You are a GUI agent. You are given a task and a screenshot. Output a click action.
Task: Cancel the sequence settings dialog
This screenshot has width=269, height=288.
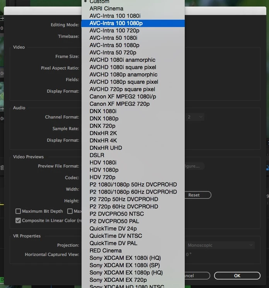point(197,276)
